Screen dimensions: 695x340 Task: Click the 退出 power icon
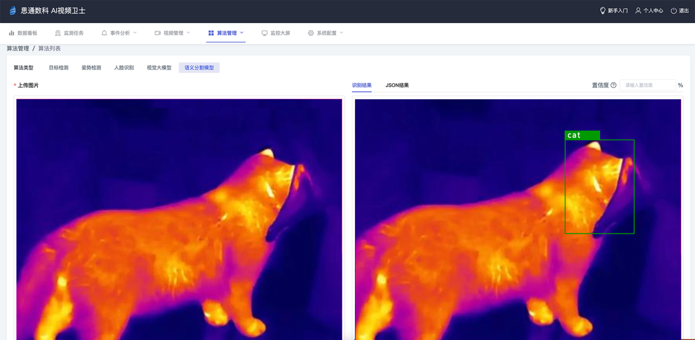[x=674, y=10]
